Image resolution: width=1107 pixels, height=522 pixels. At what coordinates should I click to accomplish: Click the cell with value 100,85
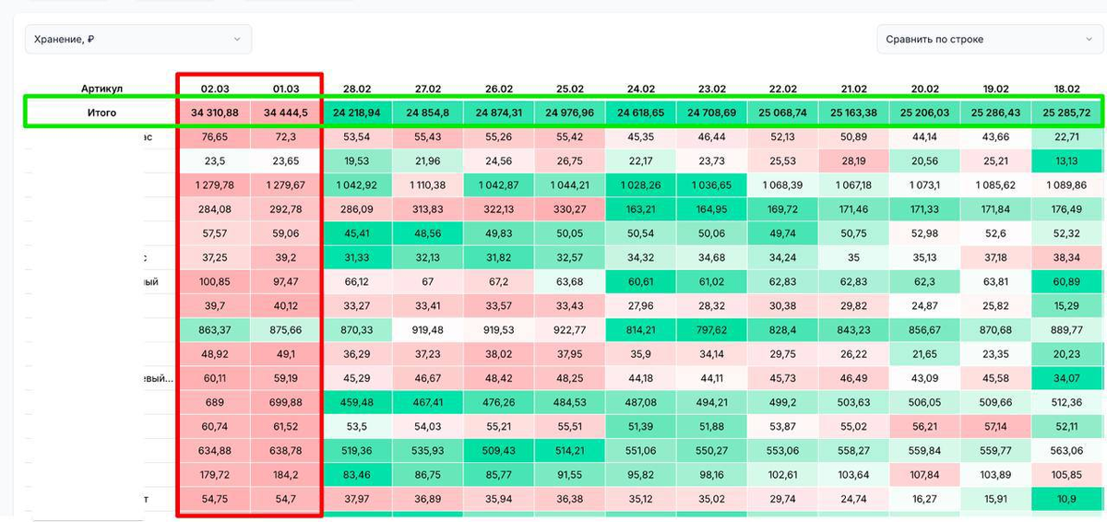[215, 281]
